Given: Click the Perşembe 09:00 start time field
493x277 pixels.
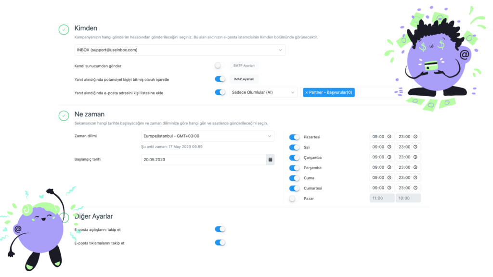Looking at the screenshot, I should (x=379, y=167).
